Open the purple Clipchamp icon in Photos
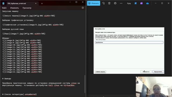This screenshot has width=172, height=97. [x=142, y=3]
